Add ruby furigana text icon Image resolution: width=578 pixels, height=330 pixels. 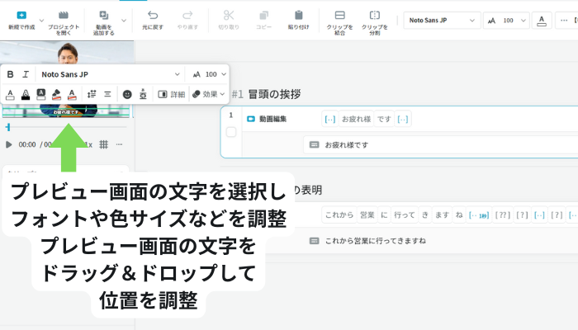[x=143, y=95]
